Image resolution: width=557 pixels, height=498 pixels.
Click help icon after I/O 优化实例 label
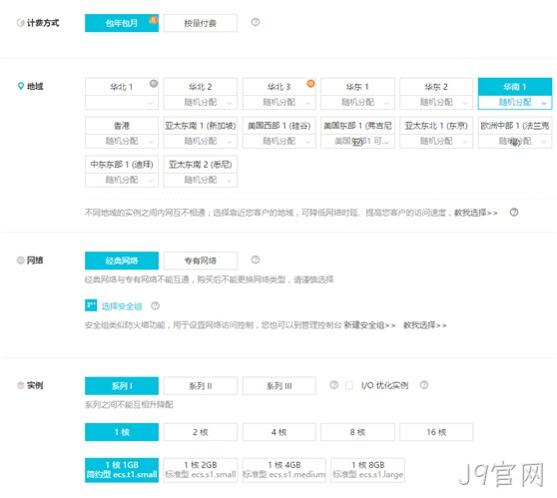[424, 384]
